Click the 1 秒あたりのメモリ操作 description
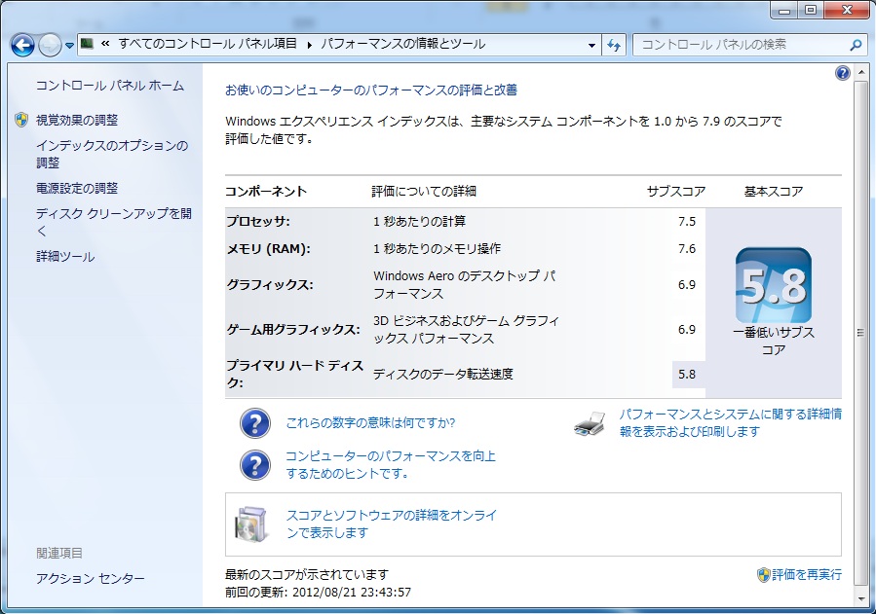Viewport: 876px width, 614px height. point(437,249)
